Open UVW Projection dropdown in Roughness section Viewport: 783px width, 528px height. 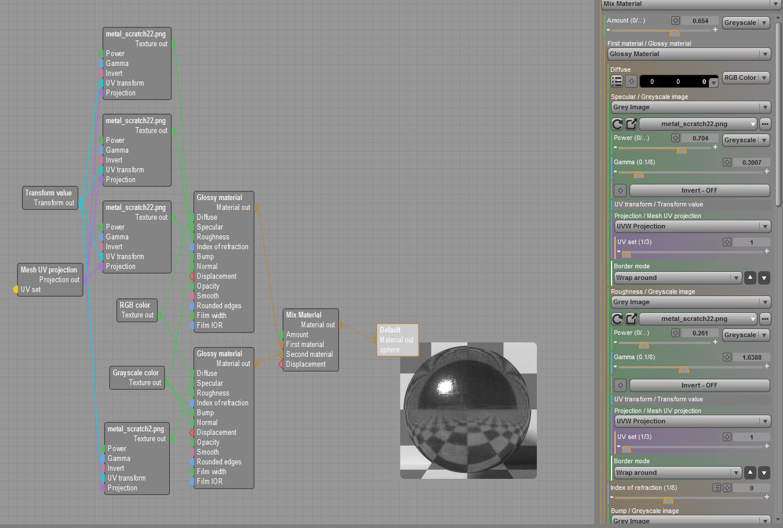[693, 421]
